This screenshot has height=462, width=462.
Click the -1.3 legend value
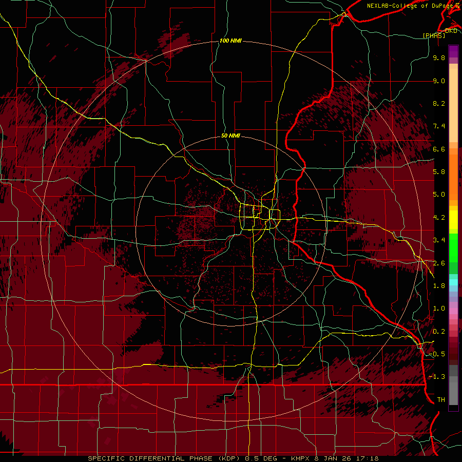pos(437,377)
